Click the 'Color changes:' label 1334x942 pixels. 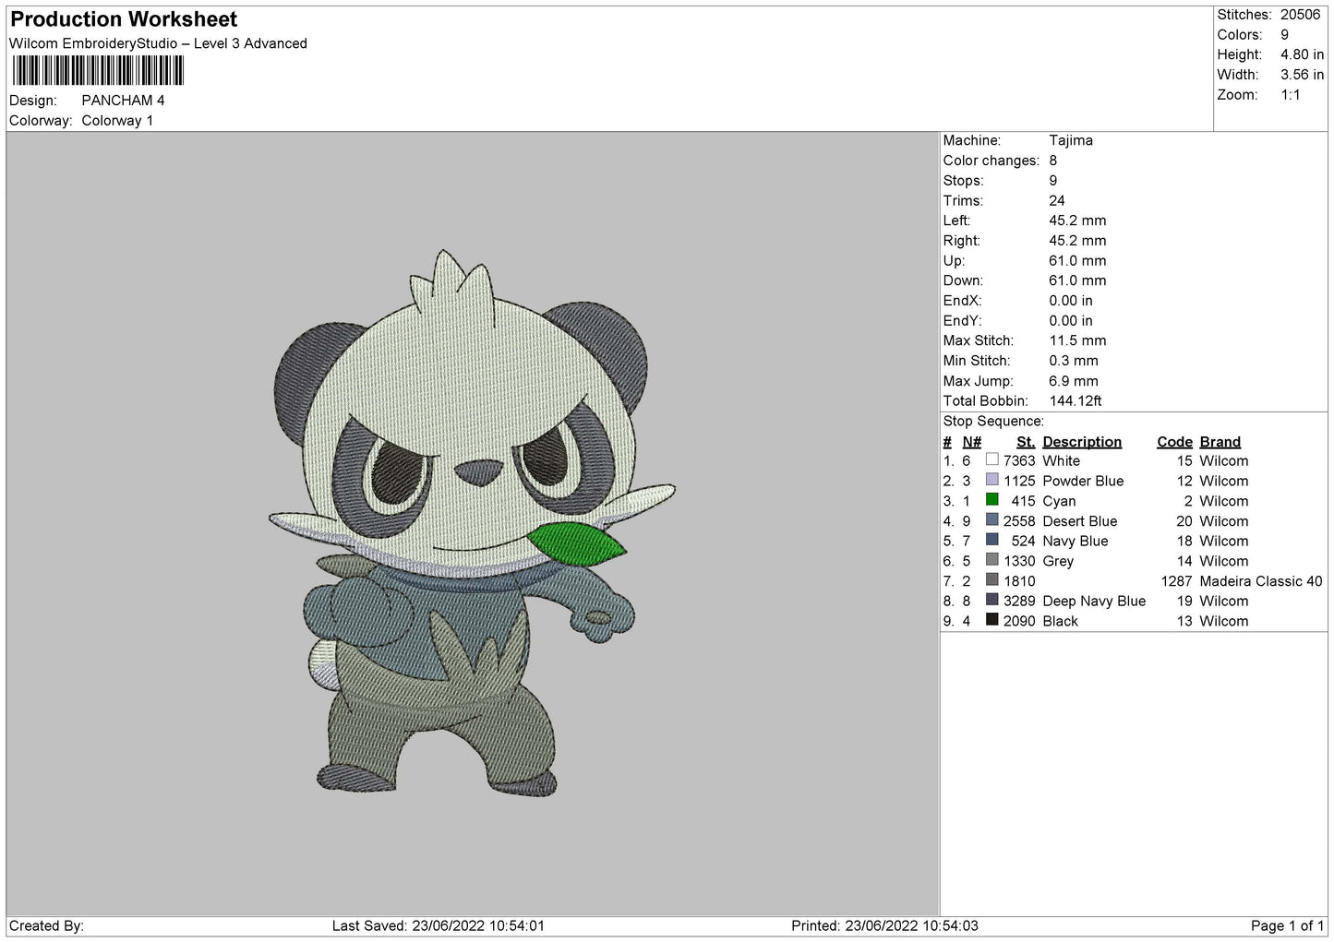tap(991, 161)
